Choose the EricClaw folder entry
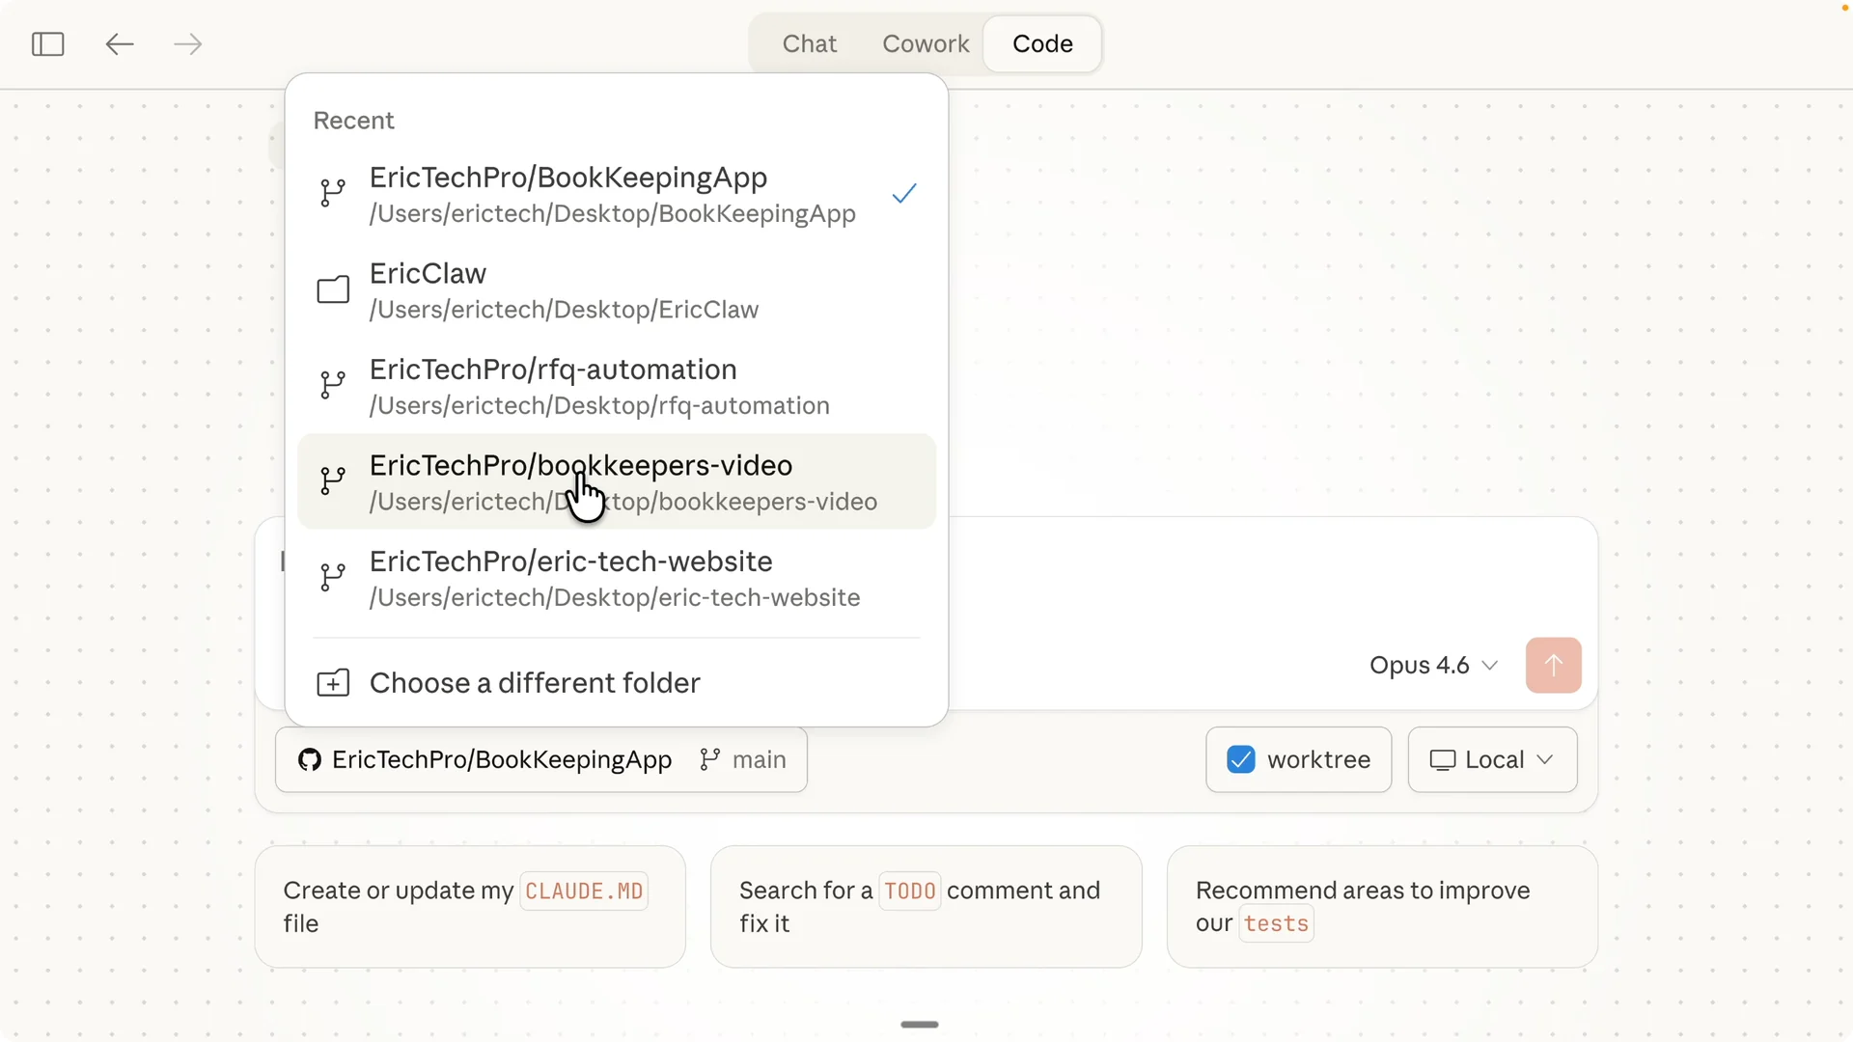 617,290
